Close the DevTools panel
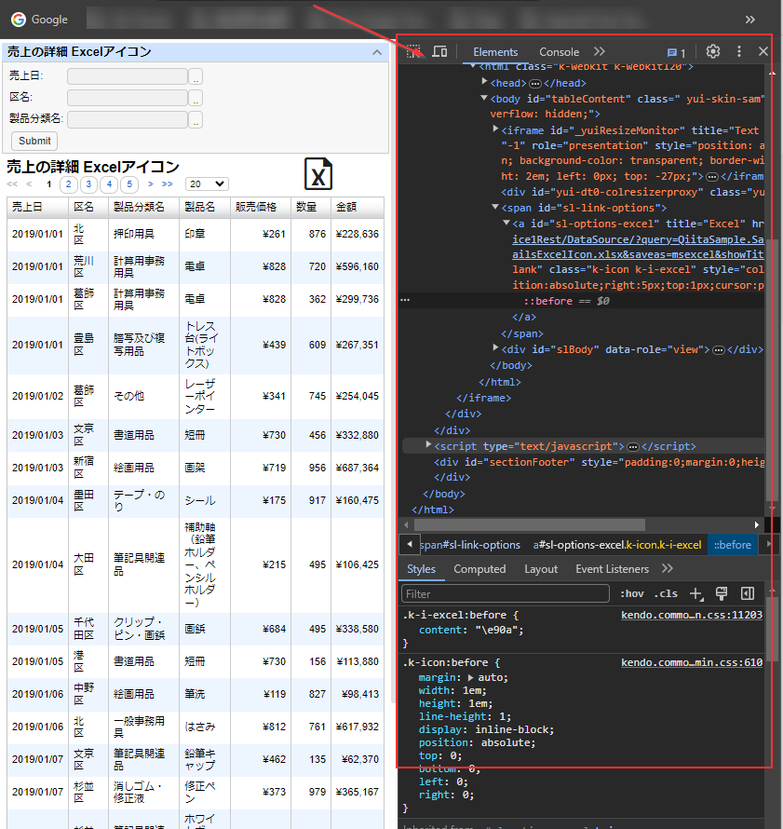 point(763,51)
